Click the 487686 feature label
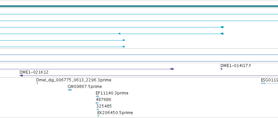 click(x=104, y=100)
